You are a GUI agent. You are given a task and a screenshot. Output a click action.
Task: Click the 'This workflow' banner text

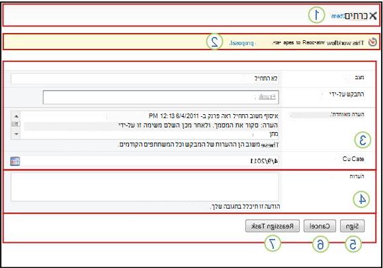345,43
